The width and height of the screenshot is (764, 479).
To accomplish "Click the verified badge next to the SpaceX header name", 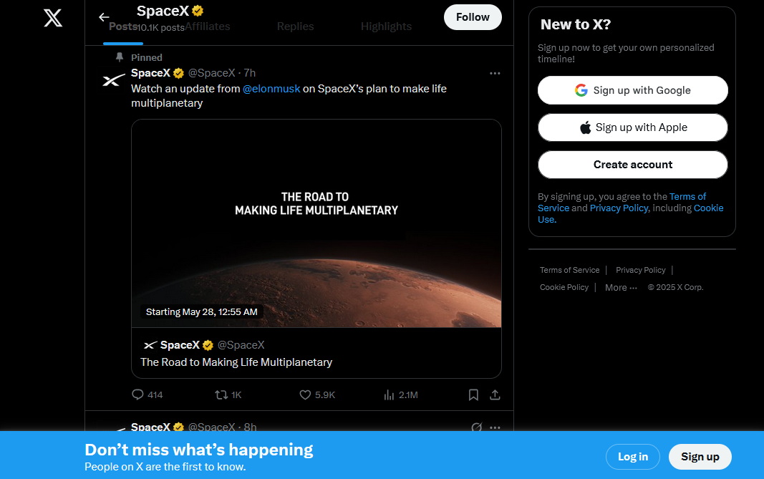I will pyautogui.click(x=198, y=11).
